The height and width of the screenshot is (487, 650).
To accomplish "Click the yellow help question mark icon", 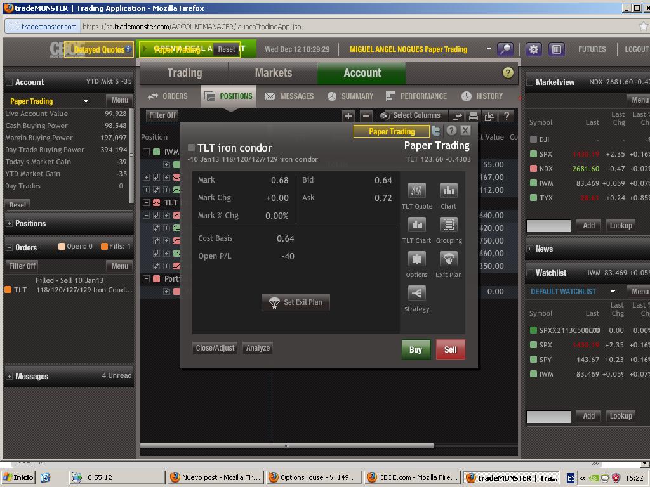I will (x=508, y=73).
